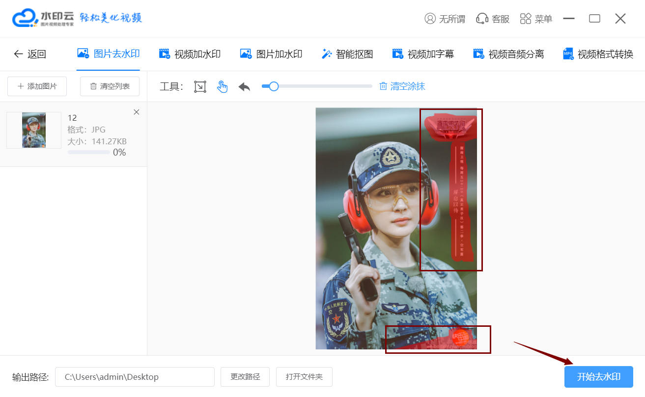
Task: Click 添加图片 to add images
Action: point(37,86)
